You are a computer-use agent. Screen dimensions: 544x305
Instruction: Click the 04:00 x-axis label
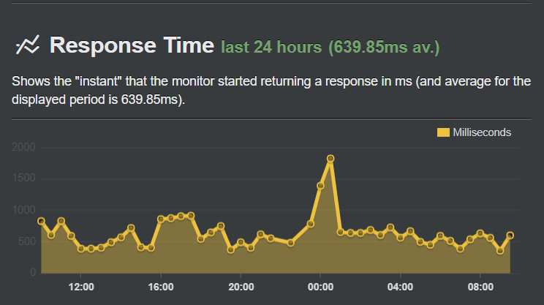coord(401,287)
